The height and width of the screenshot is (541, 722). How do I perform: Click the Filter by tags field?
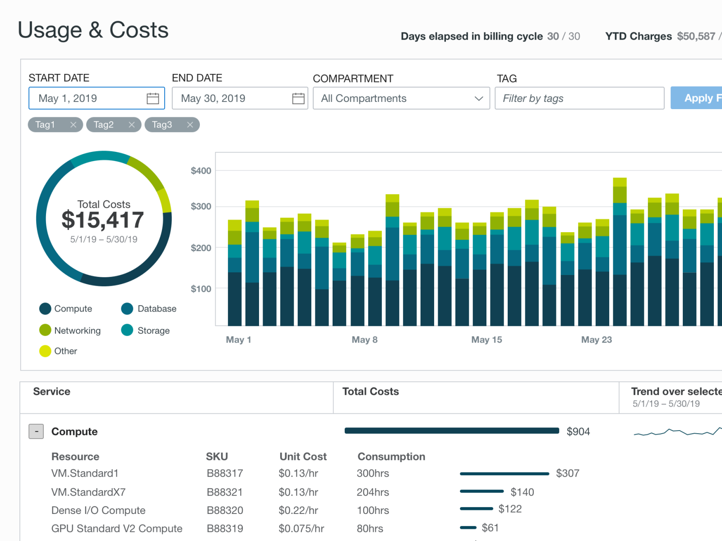pos(579,98)
